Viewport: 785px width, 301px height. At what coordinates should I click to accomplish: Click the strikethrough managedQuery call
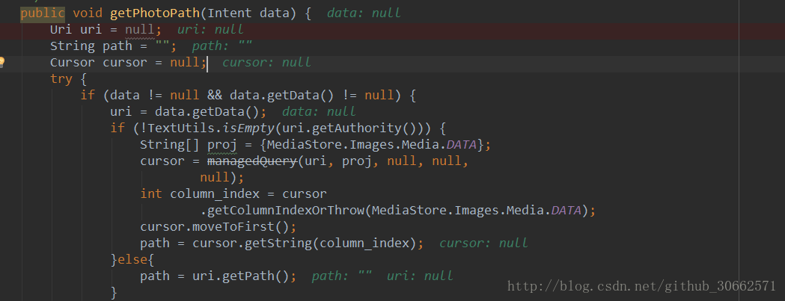click(252, 161)
